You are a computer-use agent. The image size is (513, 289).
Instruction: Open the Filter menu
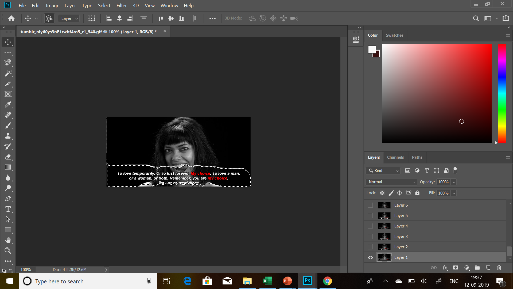121,6
